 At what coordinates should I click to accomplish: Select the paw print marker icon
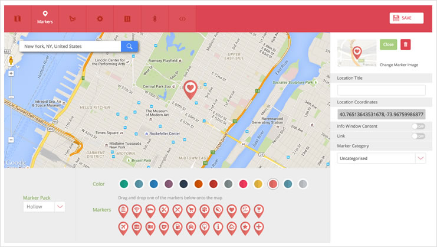point(204,210)
